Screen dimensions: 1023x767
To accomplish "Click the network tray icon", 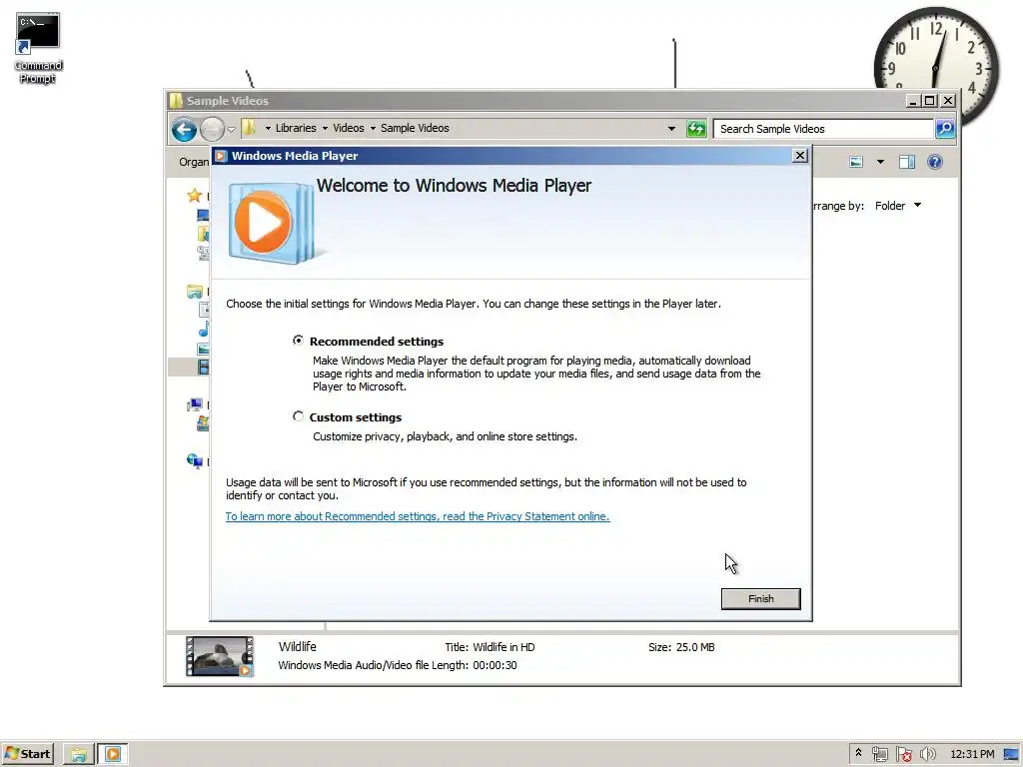I will [x=879, y=754].
